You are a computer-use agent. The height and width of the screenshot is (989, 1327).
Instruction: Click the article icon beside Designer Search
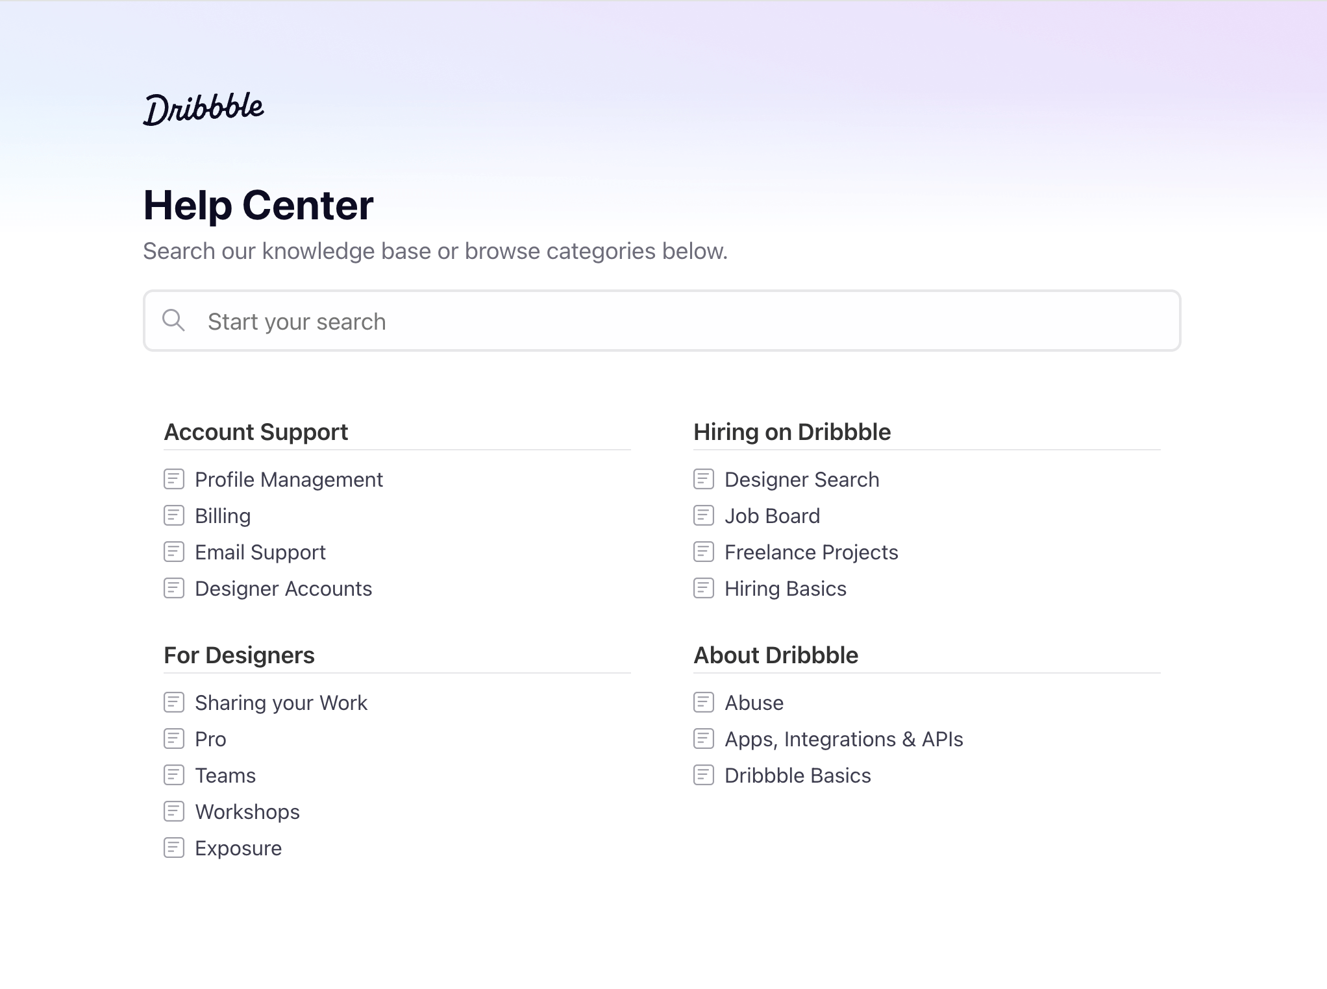coord(704,480)
